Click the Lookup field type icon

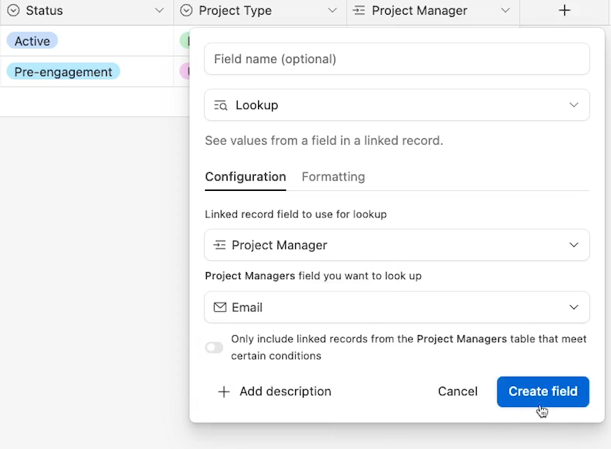point(220,105)
